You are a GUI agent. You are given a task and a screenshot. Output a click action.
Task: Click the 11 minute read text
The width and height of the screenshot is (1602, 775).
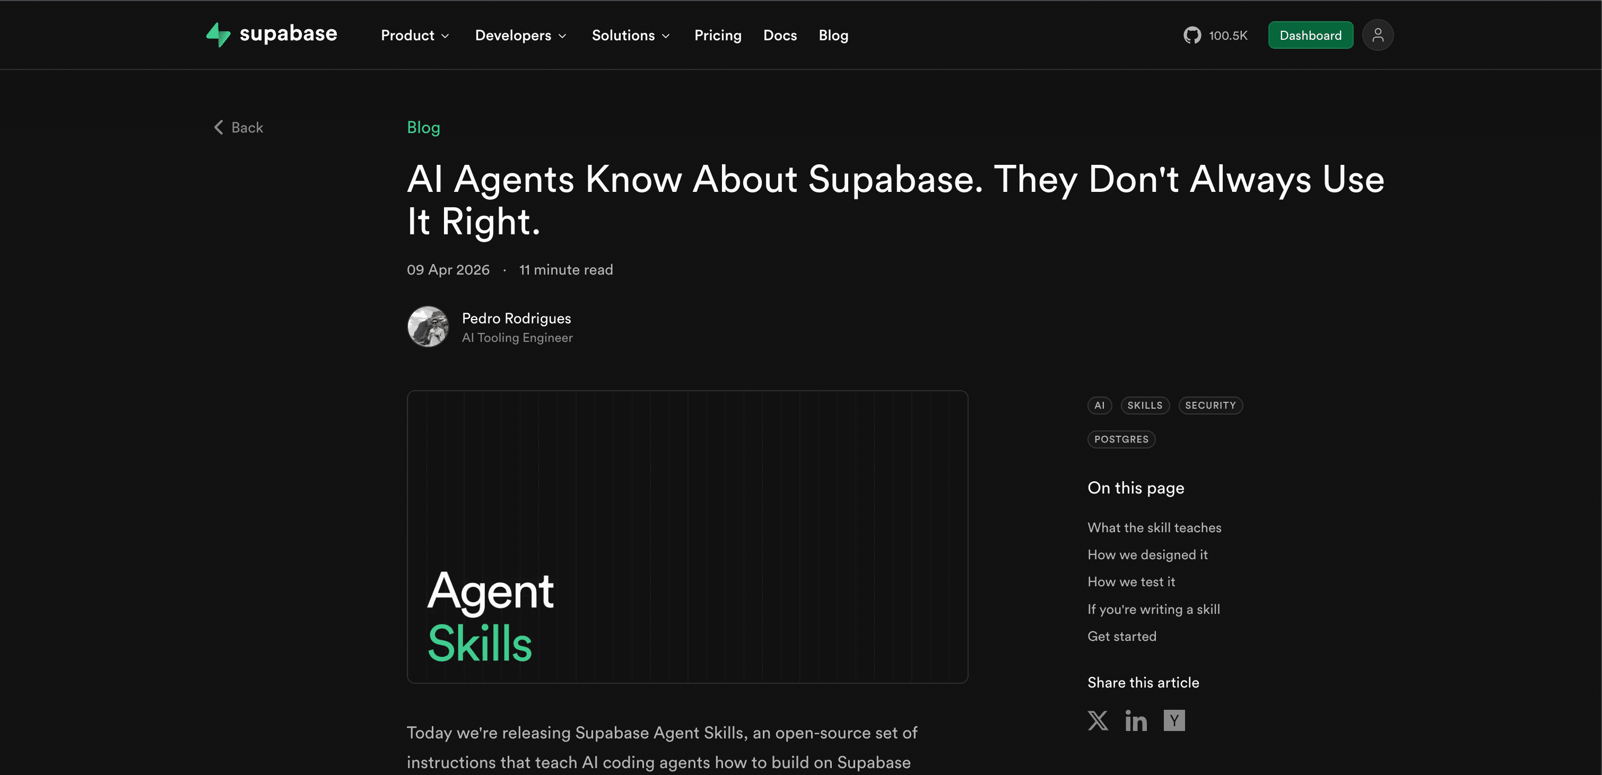tap(566, 270)
